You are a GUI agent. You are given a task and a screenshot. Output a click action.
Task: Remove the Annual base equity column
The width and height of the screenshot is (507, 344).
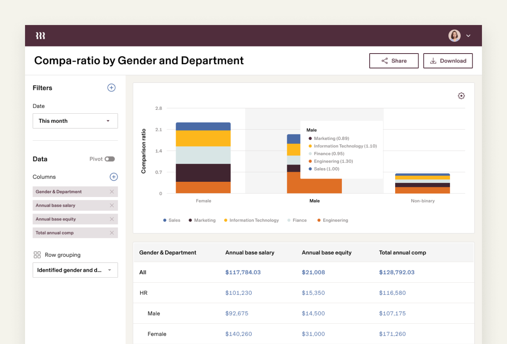112,219
